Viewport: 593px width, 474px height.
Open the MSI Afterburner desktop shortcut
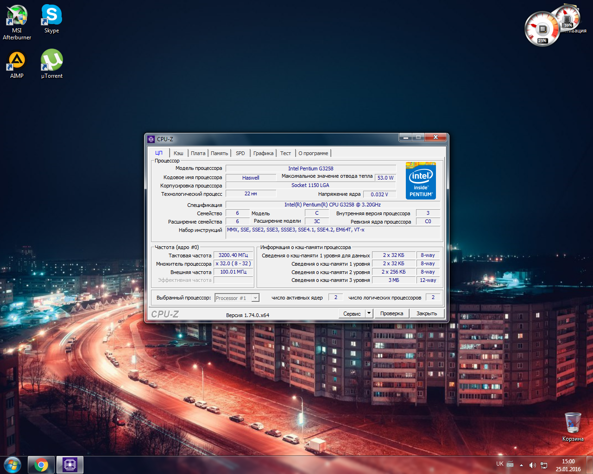click(x=17, y=22)
